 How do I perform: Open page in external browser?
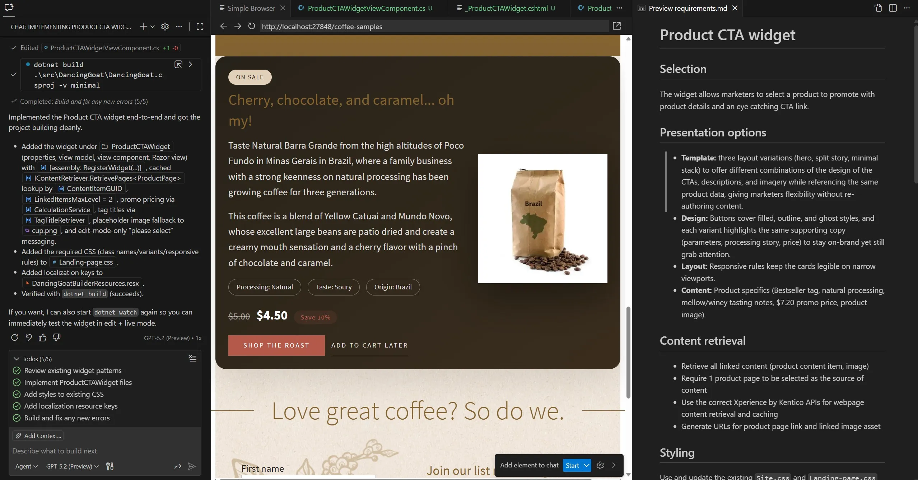[x=616, y=26]
